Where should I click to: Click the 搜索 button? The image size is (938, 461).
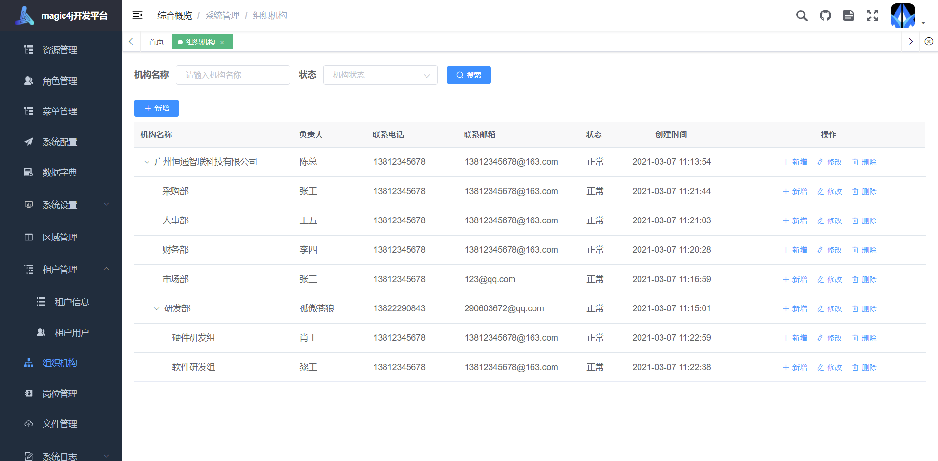[x=469, y=75]
